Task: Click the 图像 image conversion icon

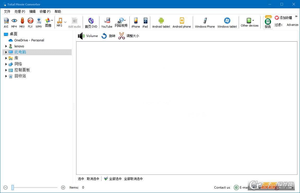Action: tap(48, 23)
